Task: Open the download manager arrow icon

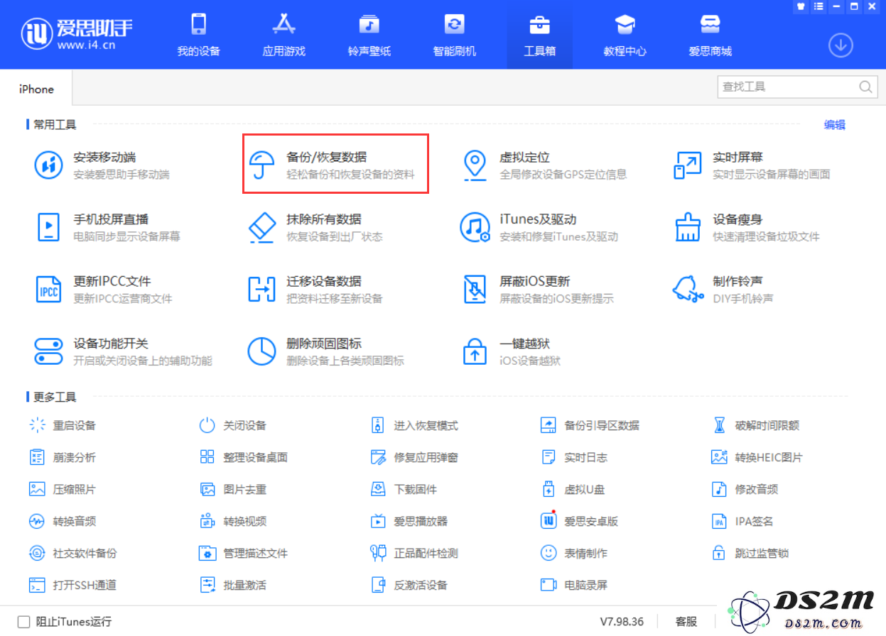Action: tap(841, 45)
